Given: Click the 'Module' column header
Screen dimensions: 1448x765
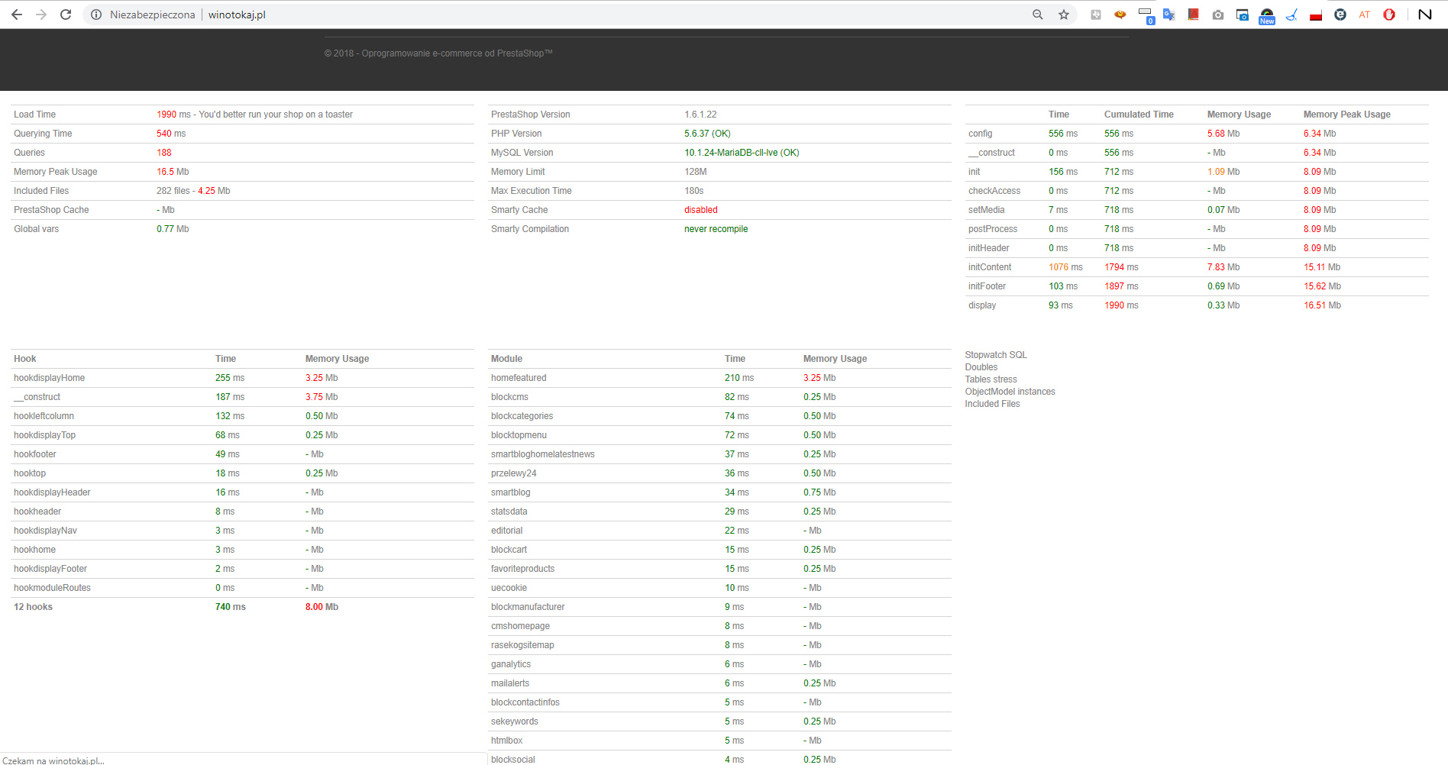Looking at the screenshot, I should point(507,359).
